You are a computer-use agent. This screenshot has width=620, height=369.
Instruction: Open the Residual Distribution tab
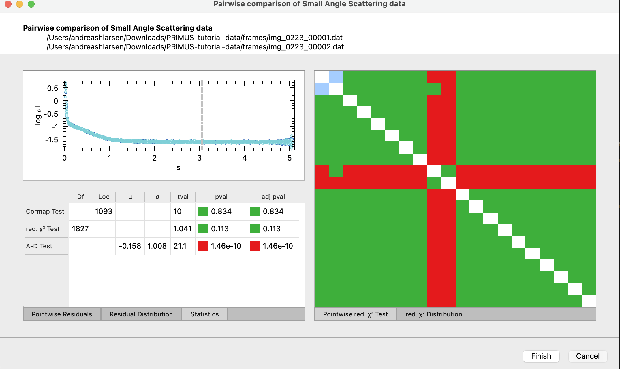point(141,314)
